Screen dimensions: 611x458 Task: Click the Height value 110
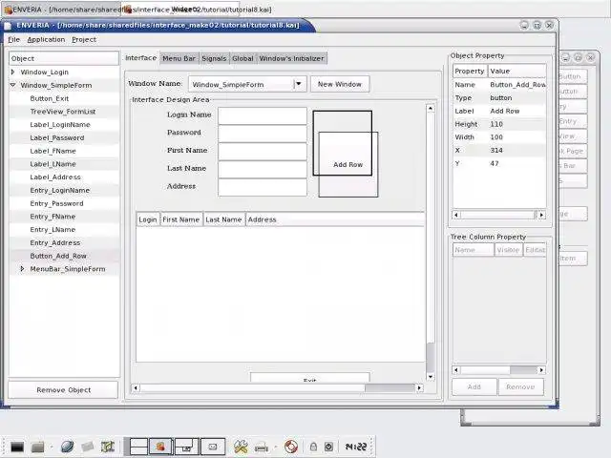(x=496, y=124)
